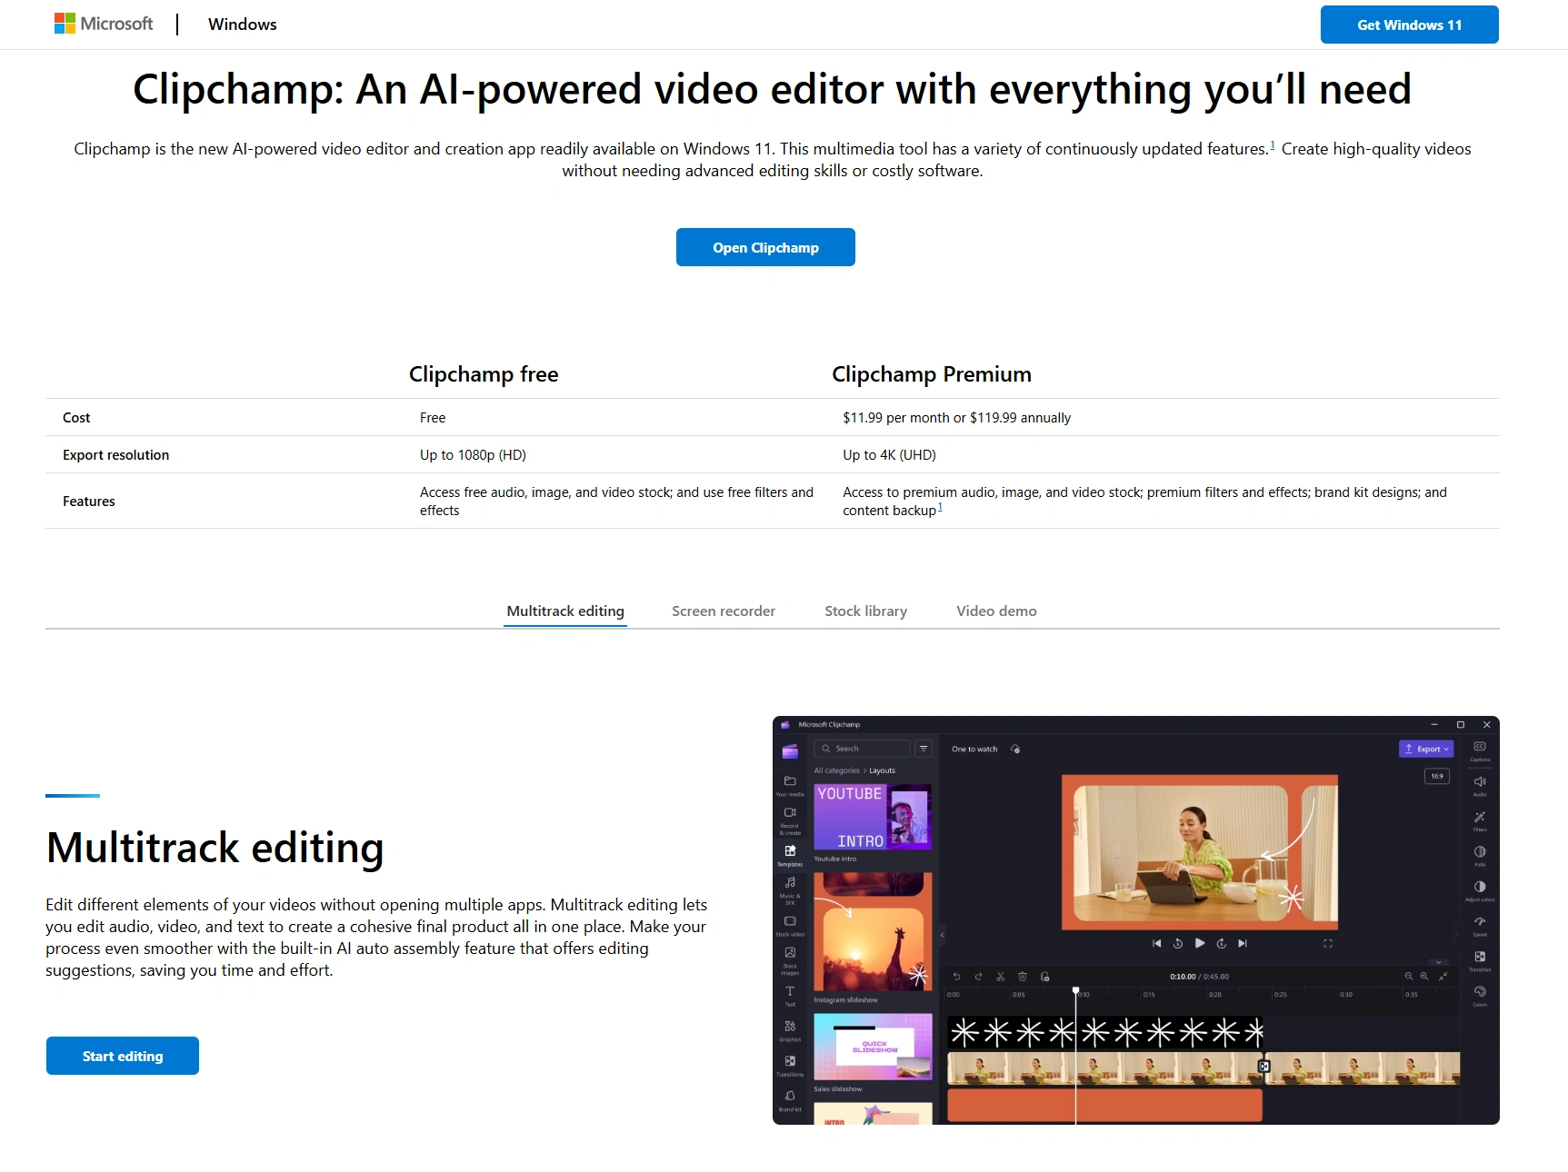Click the Search field in templates panel
1568x1172 pixels.
[862, 748]
